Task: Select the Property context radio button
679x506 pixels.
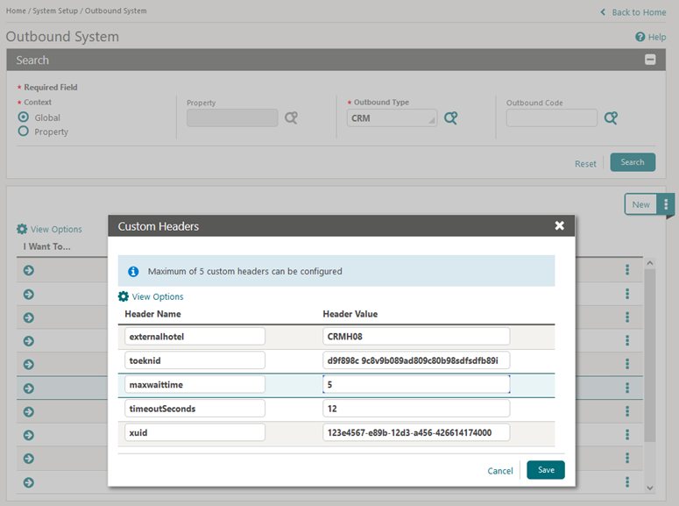Action: (x=24, y=131)
